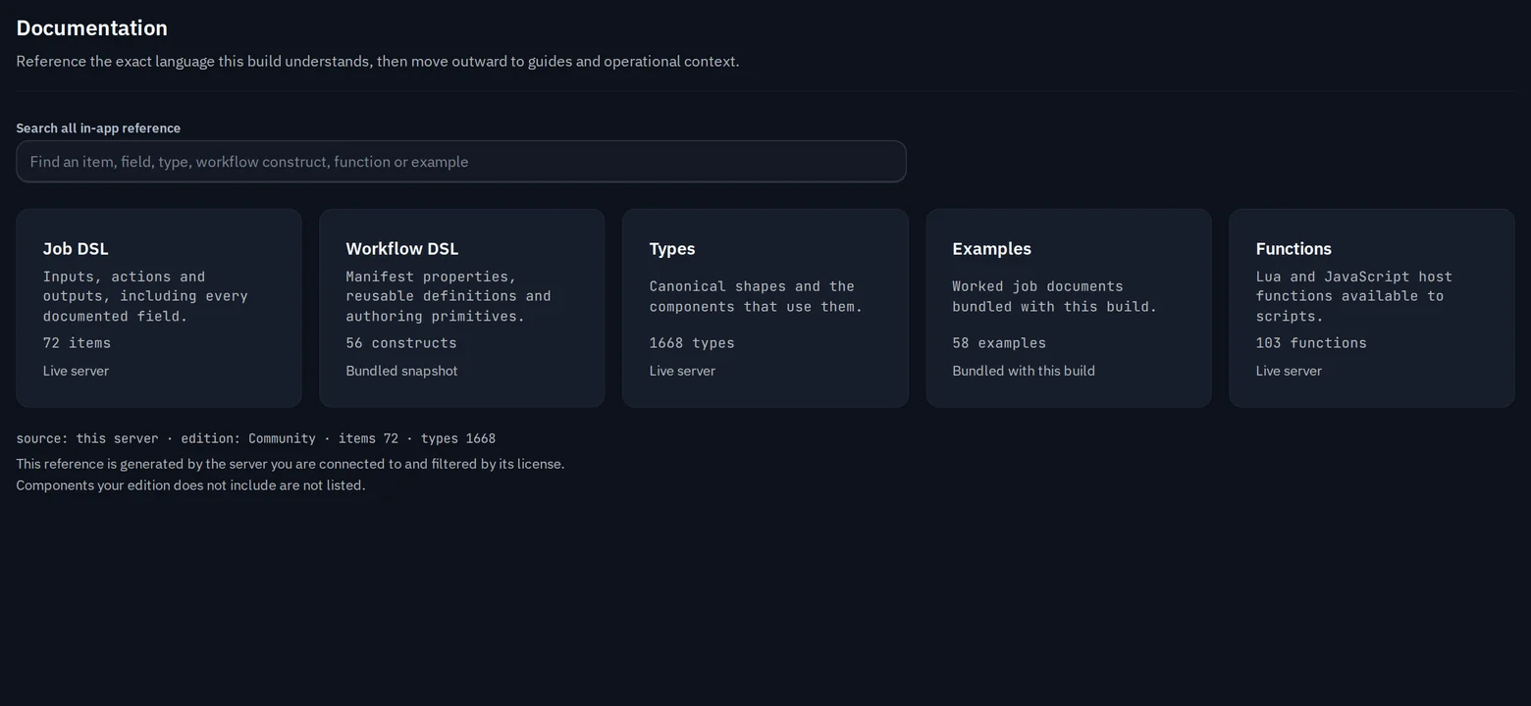Click the 'Reference the exact language' subtitle
This screenshot has width=1531, height=706.
[378, 62]
